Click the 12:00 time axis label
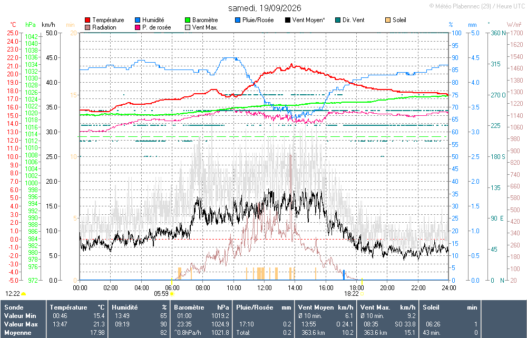 coord(265,288)
